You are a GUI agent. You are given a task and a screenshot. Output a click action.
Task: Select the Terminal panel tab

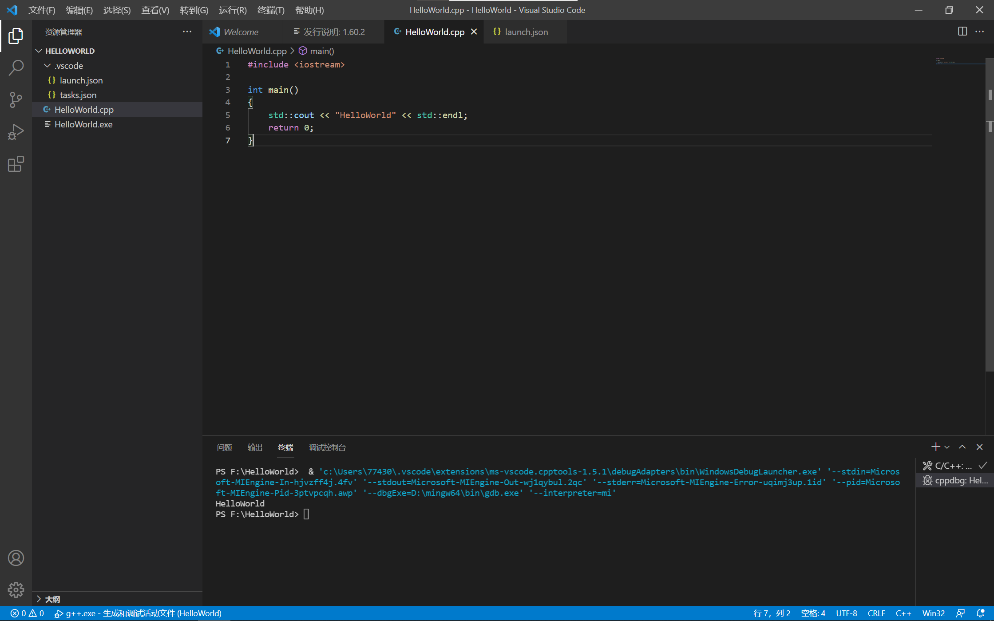point(285,447)
